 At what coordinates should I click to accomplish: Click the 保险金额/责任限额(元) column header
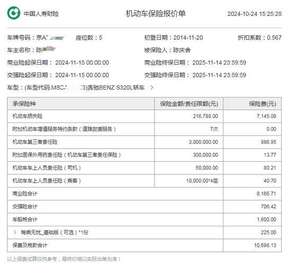click(189, 104)
